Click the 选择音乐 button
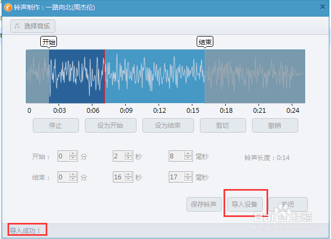The width and height of the screenshot is (331, 239). (x=33, y=26)
